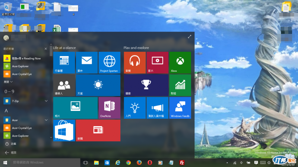Viewport: 298px width, 167px height.
Task: Expand the 7-Zip folder chevron
Action: pos(46,101)
